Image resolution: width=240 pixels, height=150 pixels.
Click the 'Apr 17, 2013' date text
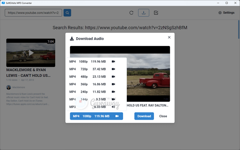point(27,80)
